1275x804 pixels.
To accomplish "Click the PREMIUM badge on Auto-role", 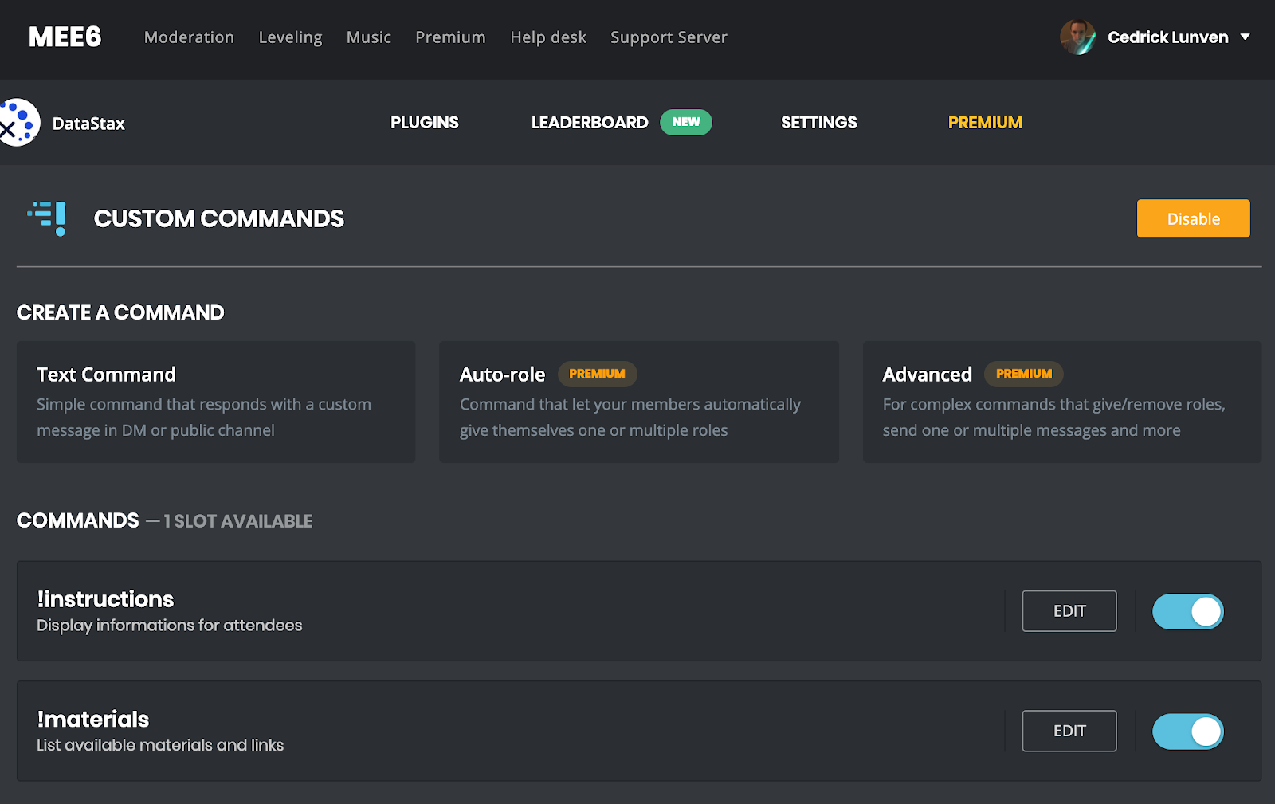I will (597, 374).
